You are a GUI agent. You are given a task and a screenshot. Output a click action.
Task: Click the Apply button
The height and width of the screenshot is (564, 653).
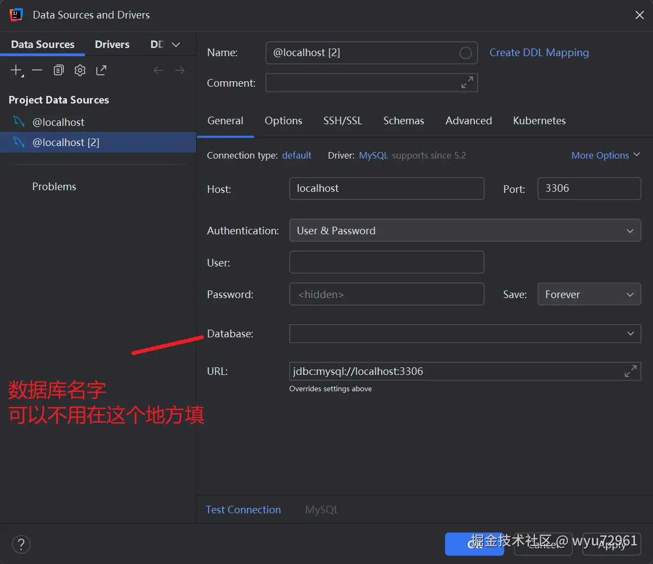click(612, 544)
